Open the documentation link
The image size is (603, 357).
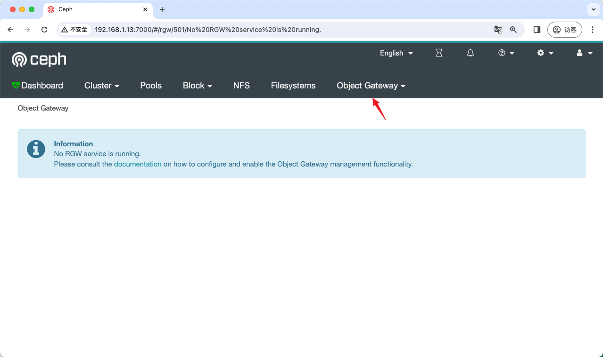tap(138, 164)
